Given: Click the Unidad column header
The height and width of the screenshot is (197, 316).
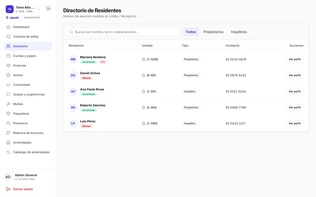Looking at the screenshot, I should pyautogui.click(x=147, y=46).
